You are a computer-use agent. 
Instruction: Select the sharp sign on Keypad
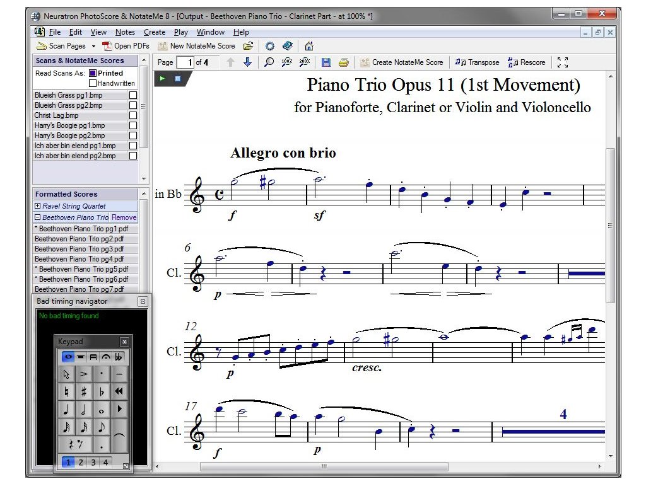click(x=84, y=391)
